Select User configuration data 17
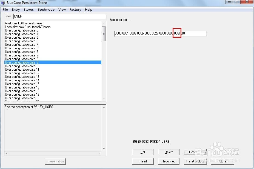 click(53, 91)
